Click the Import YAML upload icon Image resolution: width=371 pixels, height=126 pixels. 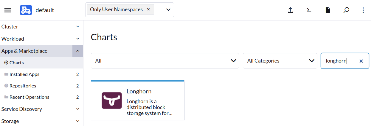291,10
